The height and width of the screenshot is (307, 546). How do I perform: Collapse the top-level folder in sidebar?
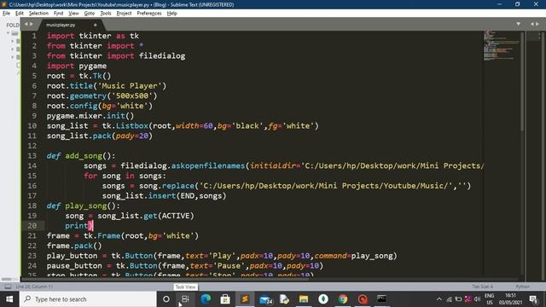tap(8, 33)
